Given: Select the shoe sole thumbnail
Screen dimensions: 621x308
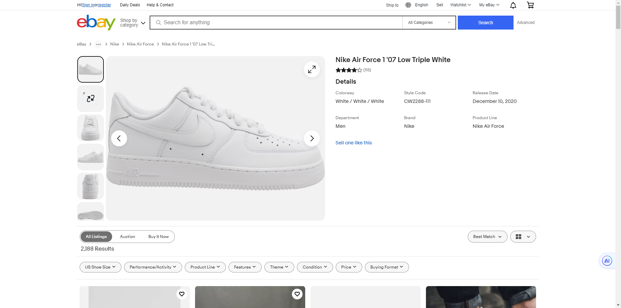Looking at the screenshot, I should 90,212.
